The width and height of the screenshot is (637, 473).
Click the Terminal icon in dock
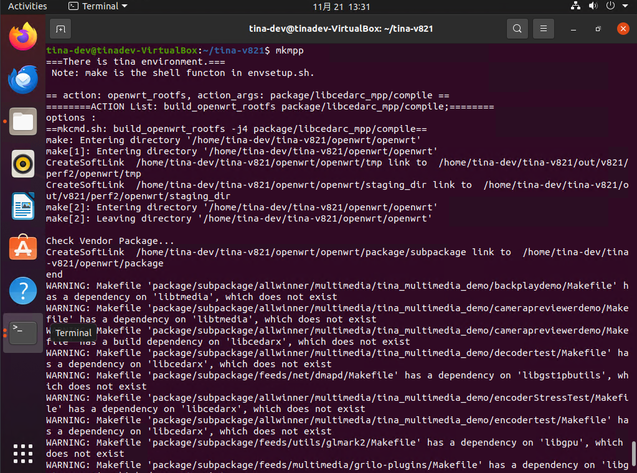[23, 333]
